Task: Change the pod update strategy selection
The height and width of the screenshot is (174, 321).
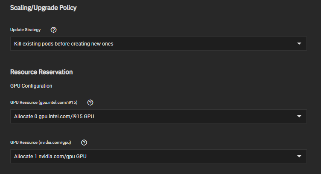Action: point(158,43)
